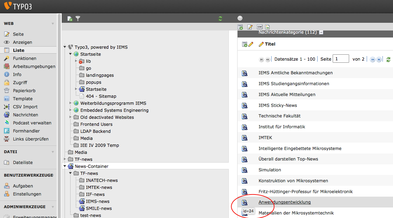The height and width of the screenshot is (218, 393).
Task: Expand Old deactivated Websites node
Action: pos(71,117)
